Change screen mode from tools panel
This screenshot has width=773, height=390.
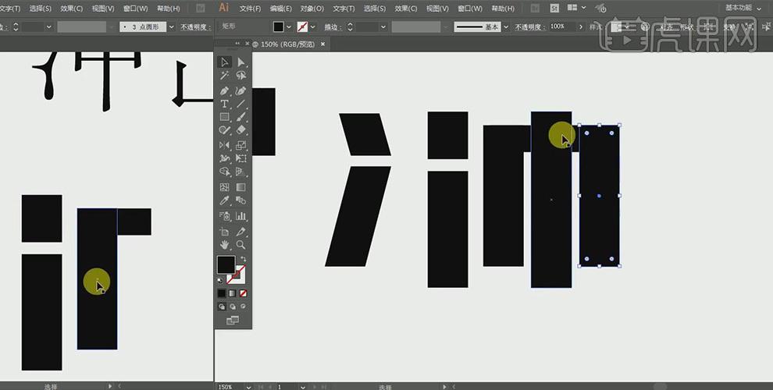pos(232,321)
